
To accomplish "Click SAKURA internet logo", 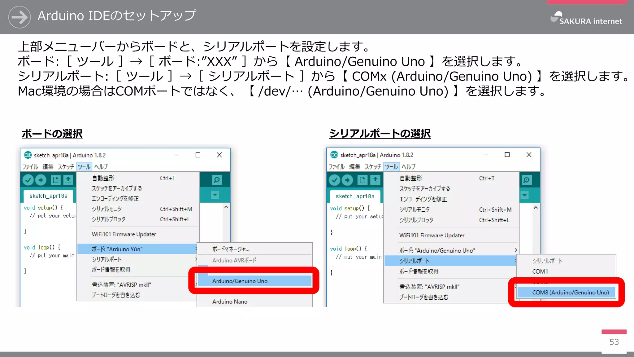I will pos(586,18).
